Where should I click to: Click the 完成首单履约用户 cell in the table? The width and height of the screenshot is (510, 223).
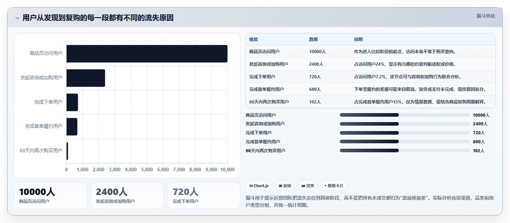pos(266,89)
